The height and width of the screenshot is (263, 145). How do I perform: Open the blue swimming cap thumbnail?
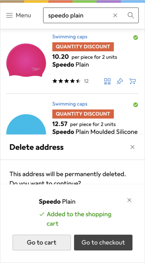tap(26, 124)
